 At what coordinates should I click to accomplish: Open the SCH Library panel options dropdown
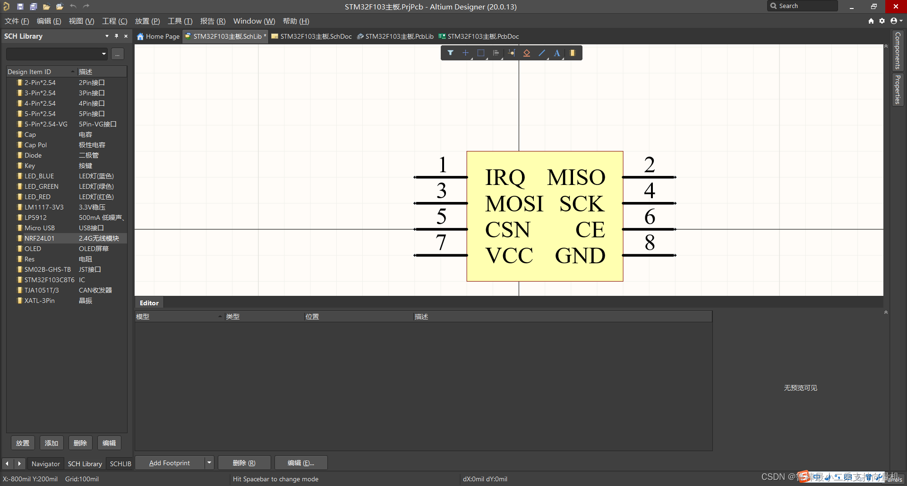tap(107, 36)
